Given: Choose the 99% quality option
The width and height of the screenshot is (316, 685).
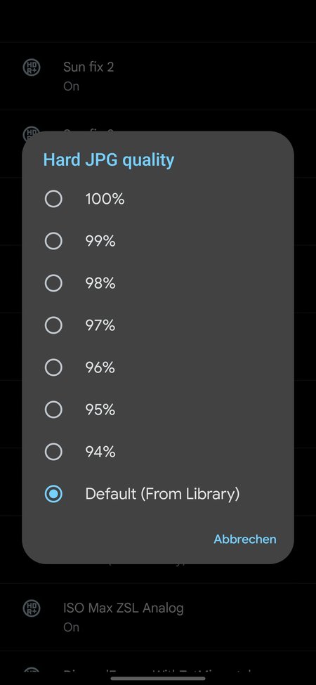Looking at the screenshot, I should coord(53,241).
